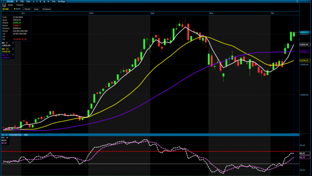
Task: Remove the MA 50 indicator with its X
Action: coord(13,54)
